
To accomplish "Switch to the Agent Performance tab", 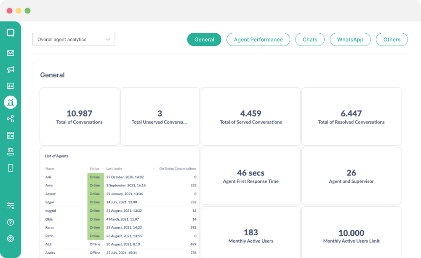I will [258, 39].
